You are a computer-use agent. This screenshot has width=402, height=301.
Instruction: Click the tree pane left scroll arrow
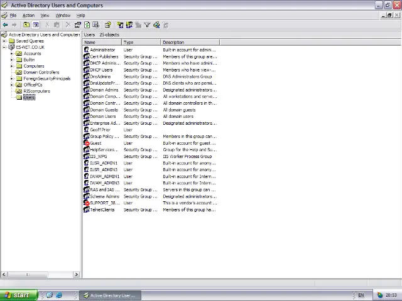[4, 275]
